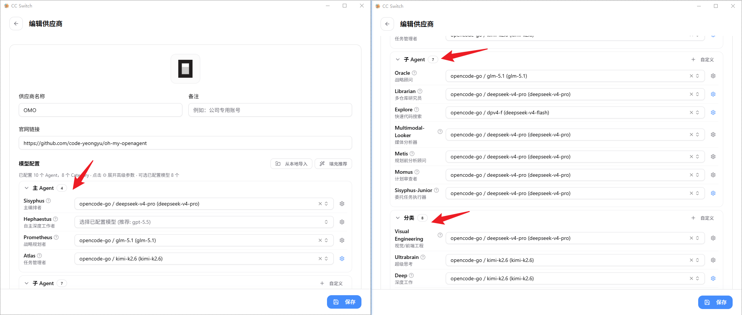
Task: Clear the Metis model selection
Action: 691,157
